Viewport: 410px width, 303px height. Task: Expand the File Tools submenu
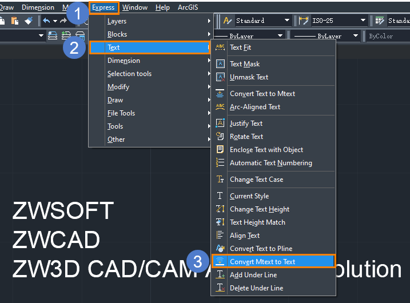point(150,113)
